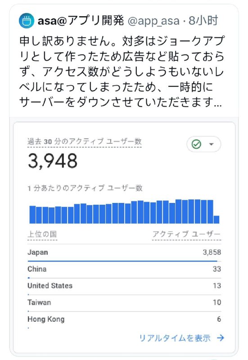Select the Taiwan country row
Image resolution: width=248 pixels, height=360 pixels.
point(124,302)
